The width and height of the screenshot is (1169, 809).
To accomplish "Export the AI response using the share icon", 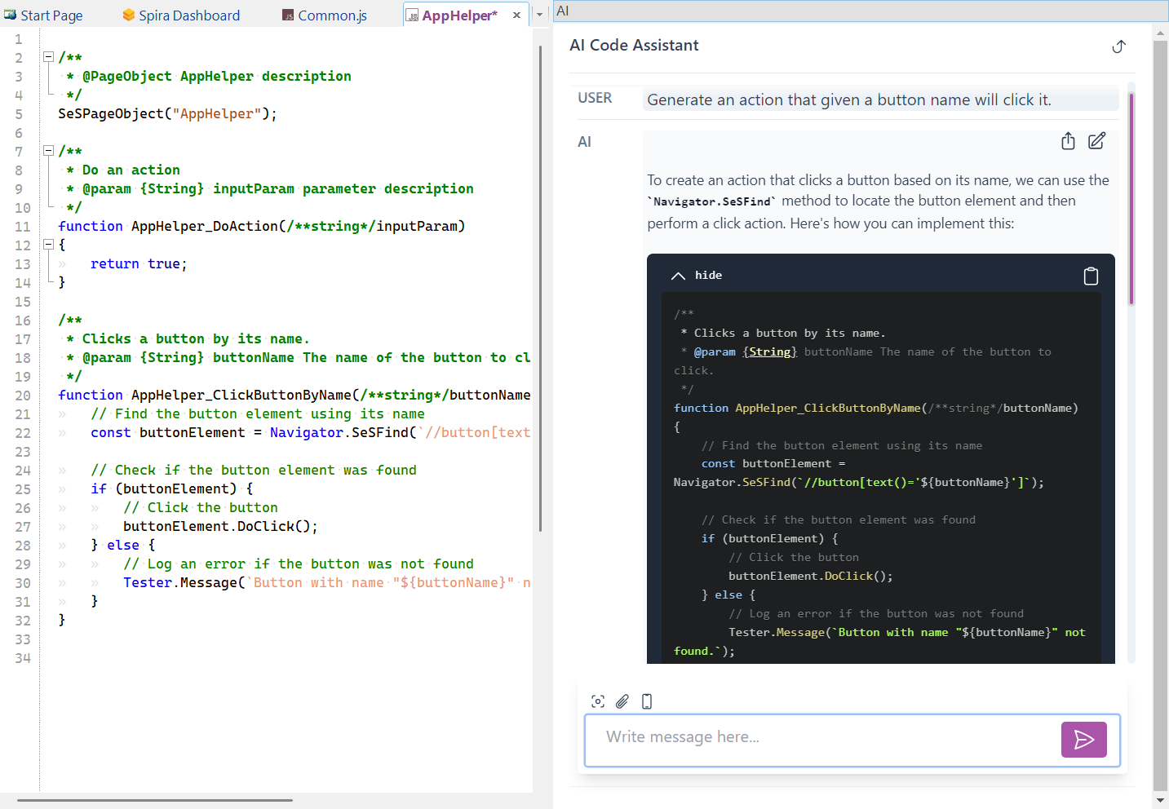I will 1068,141.
